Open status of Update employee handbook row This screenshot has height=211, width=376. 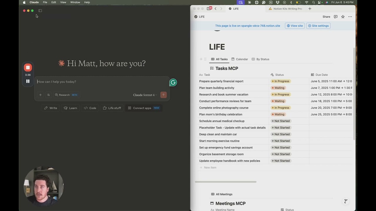click(281, 161)
